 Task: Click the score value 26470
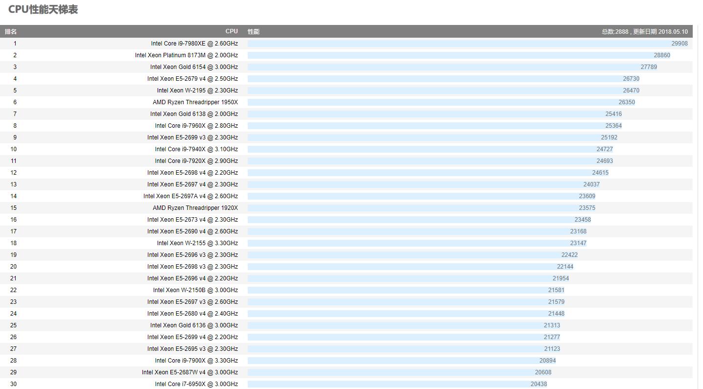pos(631,91)
